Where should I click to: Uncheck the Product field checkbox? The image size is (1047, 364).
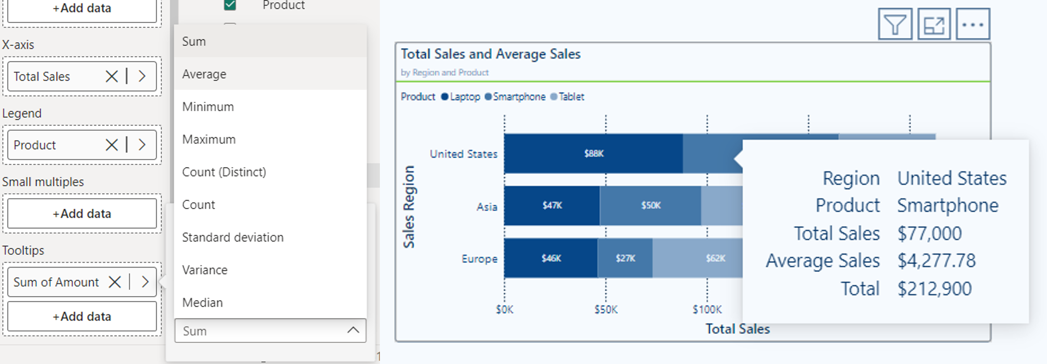[230, 5]
